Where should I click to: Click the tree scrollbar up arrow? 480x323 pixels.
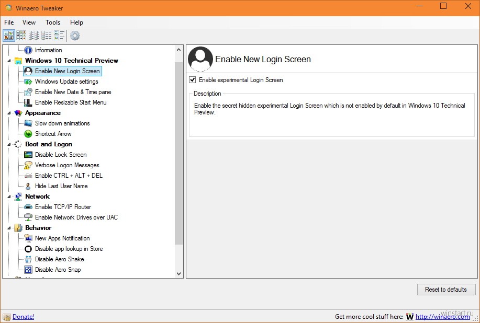tap(179, 50)
